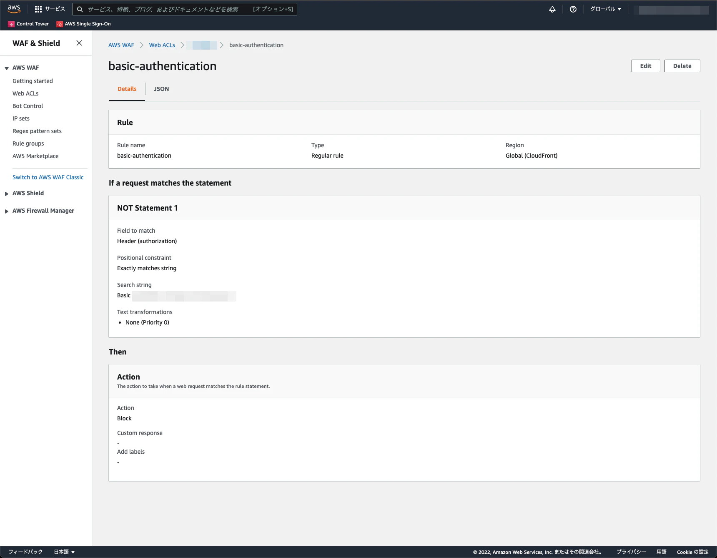Click the search magnifier icon
This screenshot has height=558, width=717.
click(80, 9)
